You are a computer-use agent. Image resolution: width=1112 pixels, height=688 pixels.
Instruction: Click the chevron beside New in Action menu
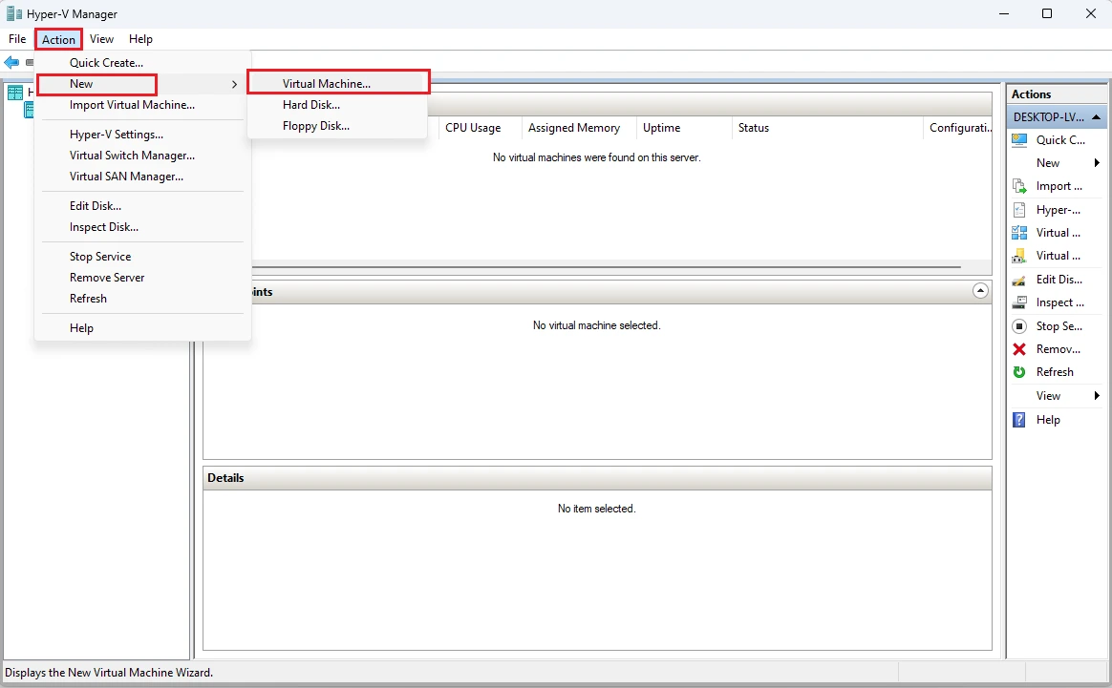click(234, 84)
